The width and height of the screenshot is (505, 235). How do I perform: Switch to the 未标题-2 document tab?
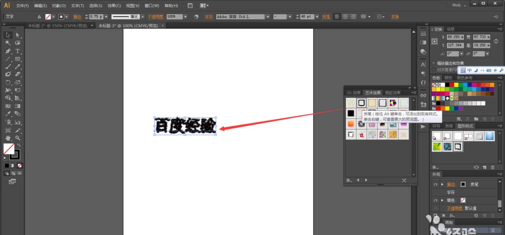click(x=58, y=25)
